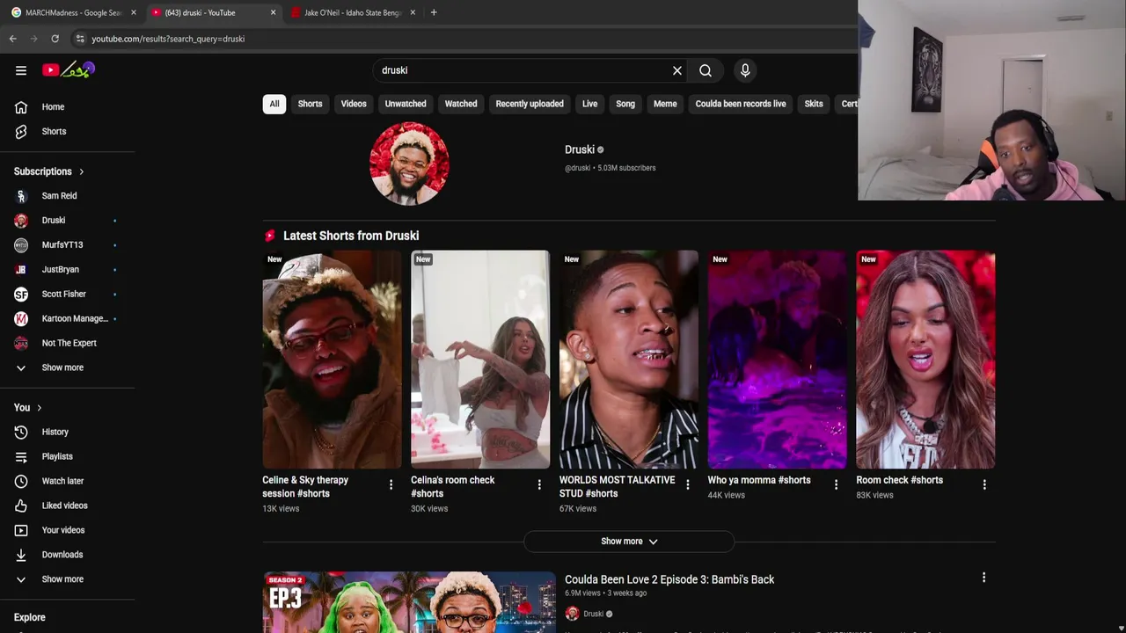Image resolution: width=1126 pixels, height=633 pixels.
Task: Select the Watched filter chip
Action: (x=461, y=104)
